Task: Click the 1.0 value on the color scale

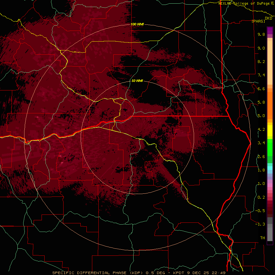Action: [261, 184]
